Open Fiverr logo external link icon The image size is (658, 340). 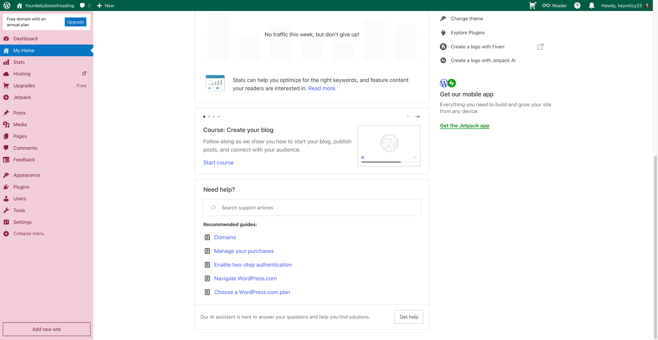pos(540,47)
